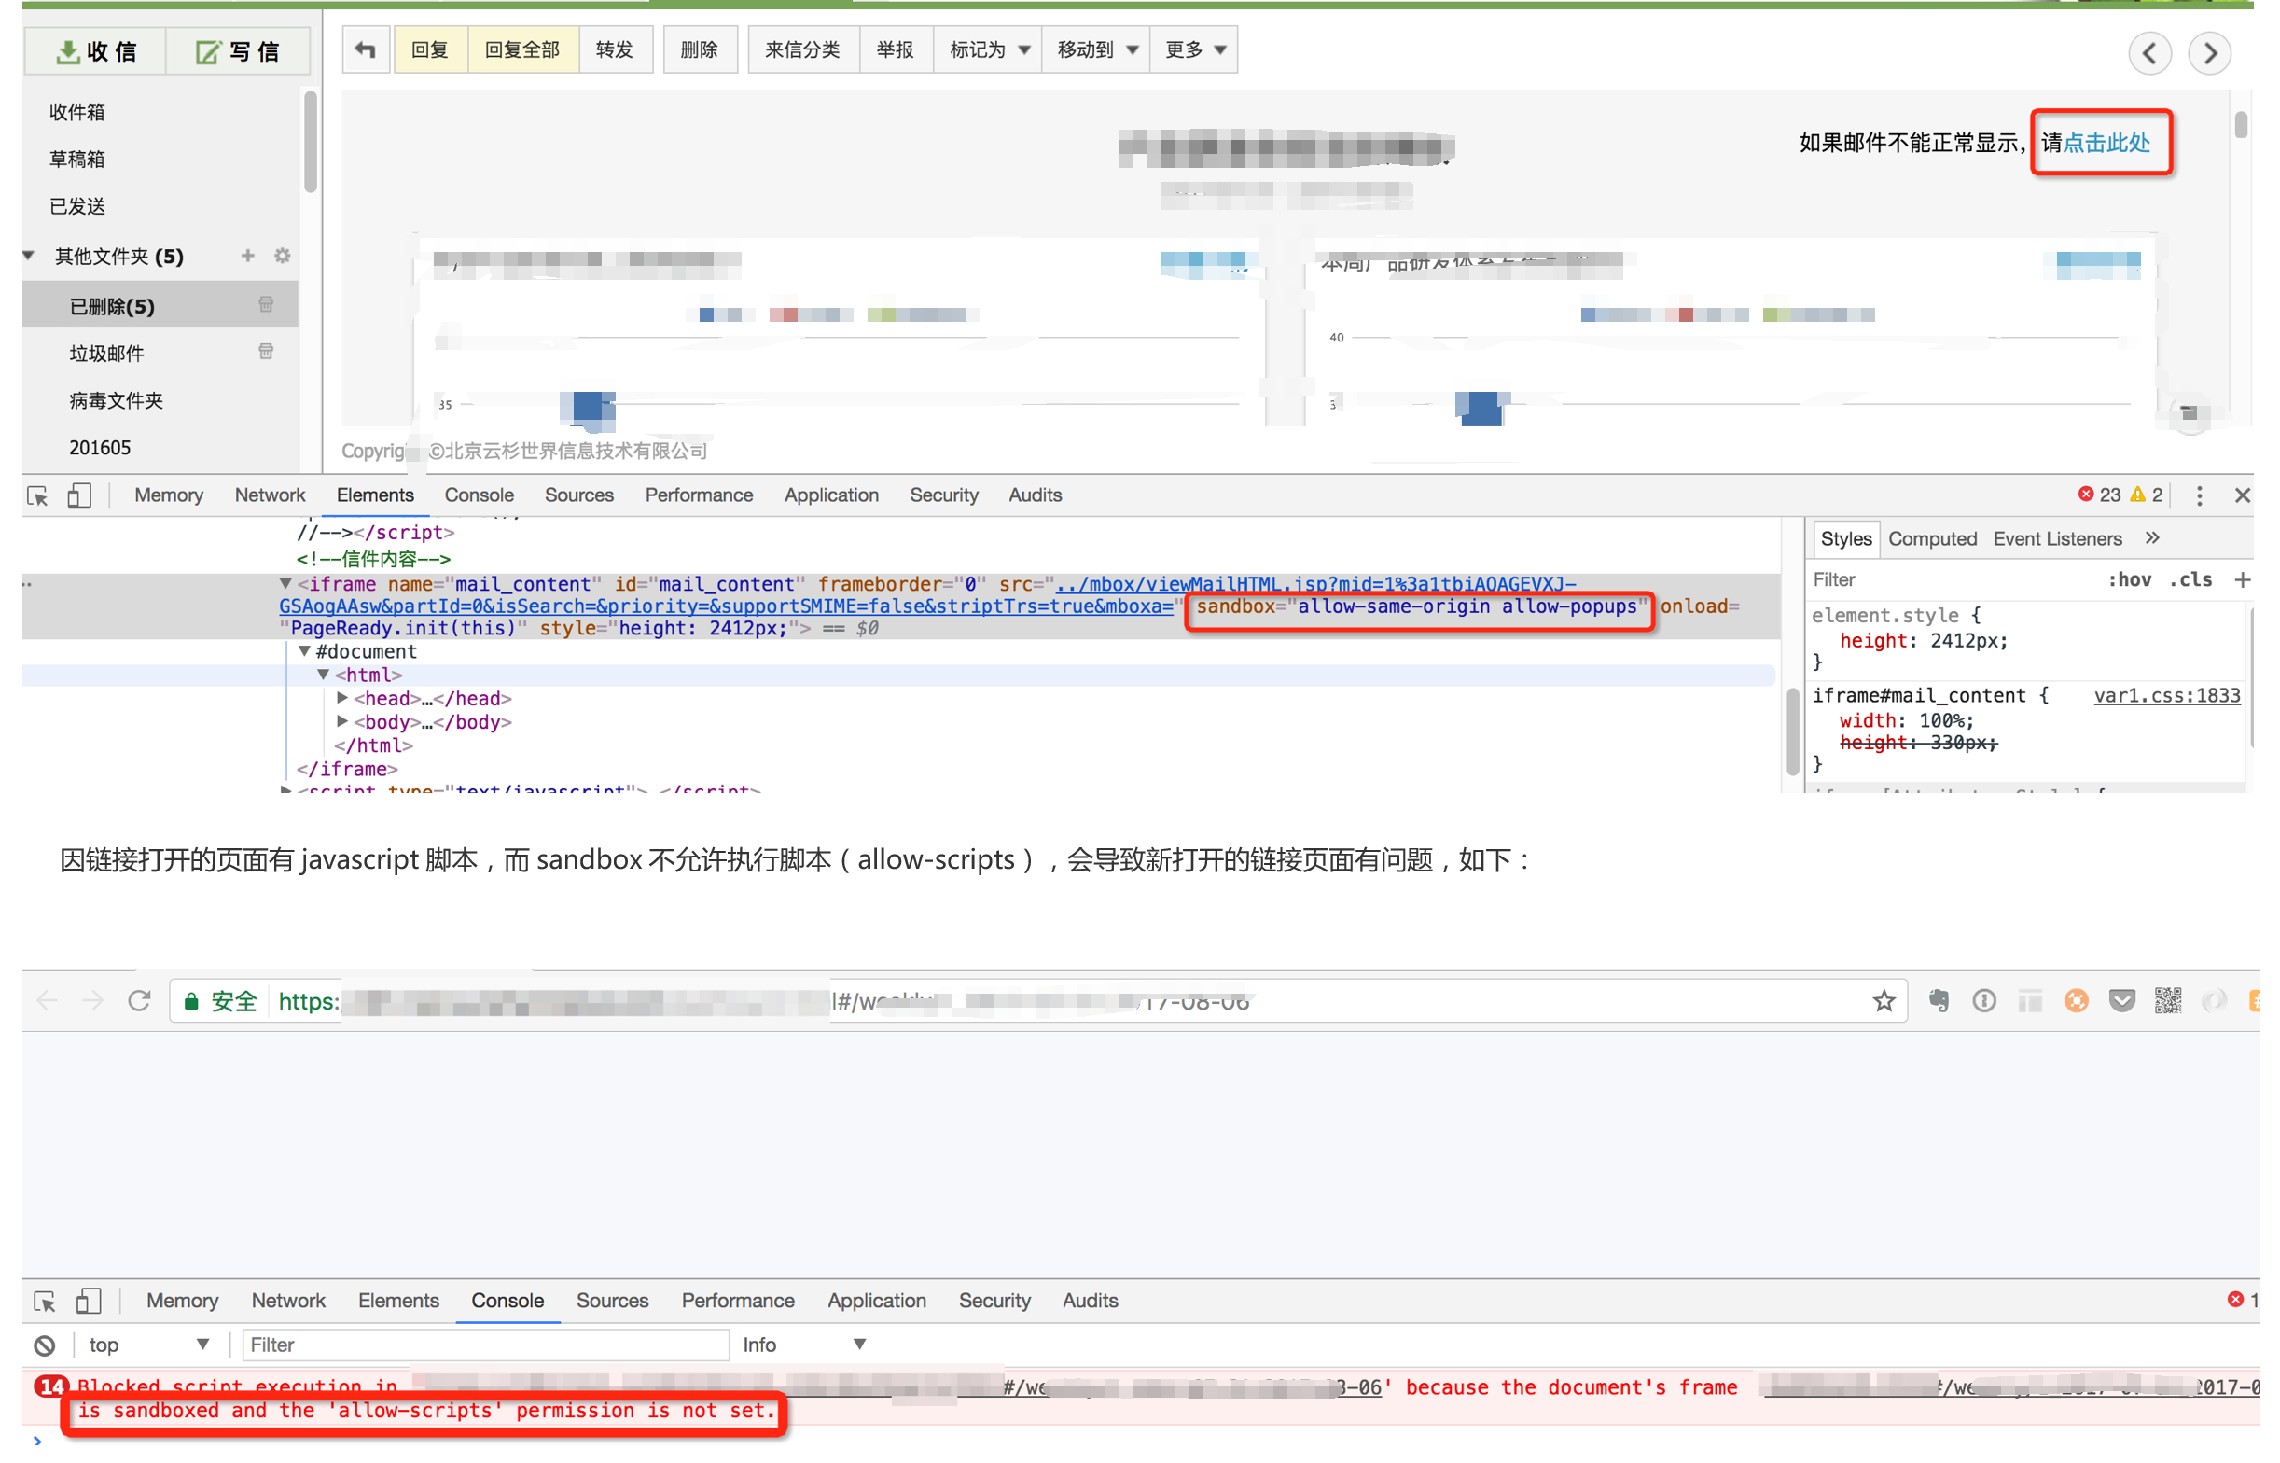Bookmark page with star icon
This screenshot has height=1463, width=2280.
click(x=1884, y=1001)
